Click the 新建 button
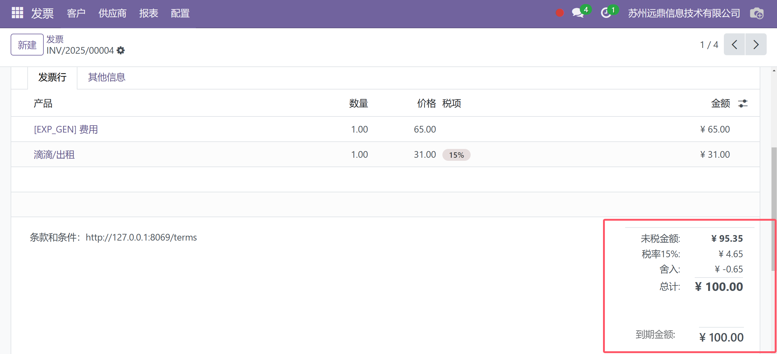 (x=27, y=45)
